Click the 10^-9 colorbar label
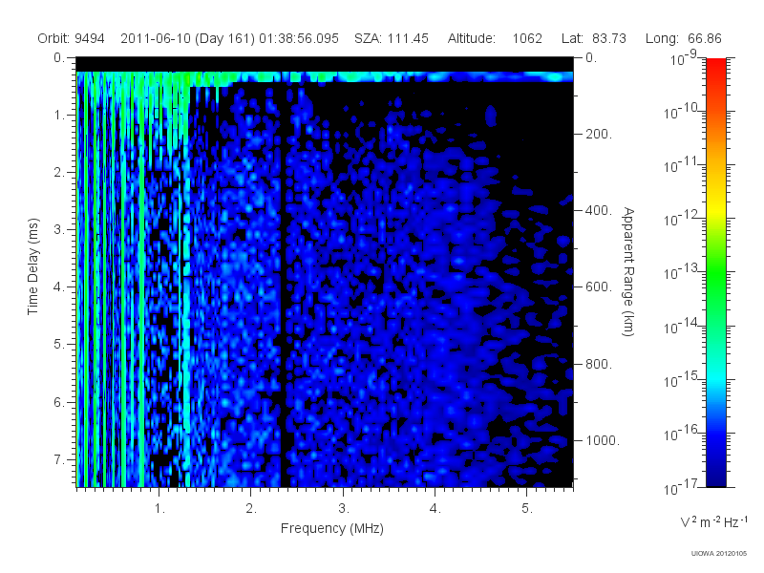 [684, 58]
